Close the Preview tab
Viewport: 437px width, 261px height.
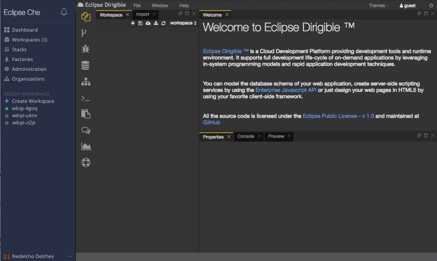[x=289, y=136]
